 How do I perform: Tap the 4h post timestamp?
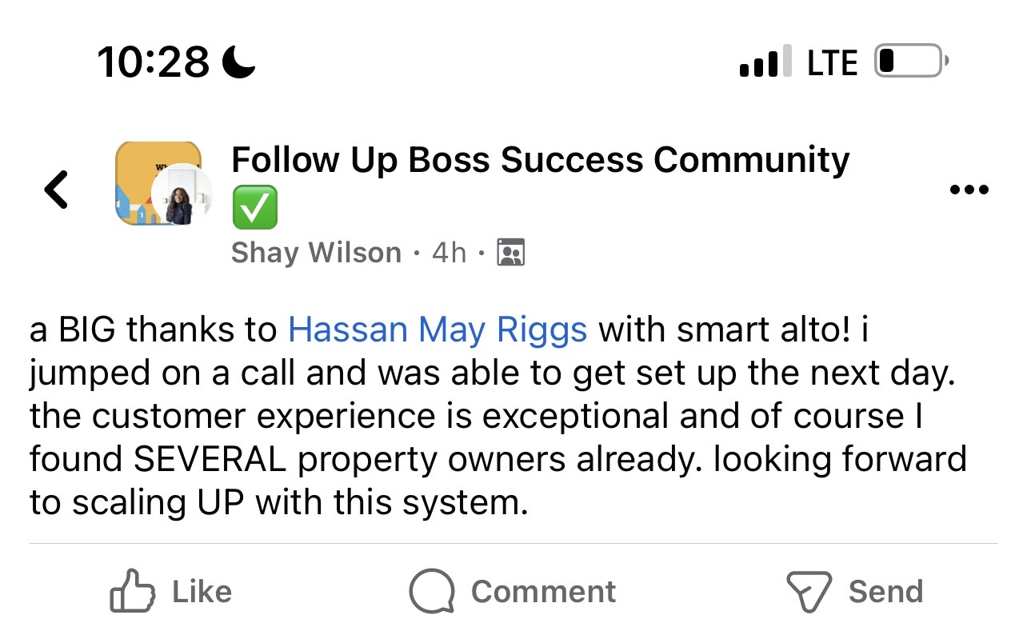pyautogui.click(x=448, y=253)
